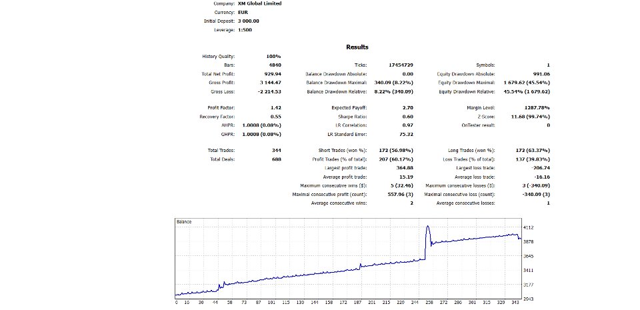Click the 101 tick on the horizontal axis

[x=271, y=303]
